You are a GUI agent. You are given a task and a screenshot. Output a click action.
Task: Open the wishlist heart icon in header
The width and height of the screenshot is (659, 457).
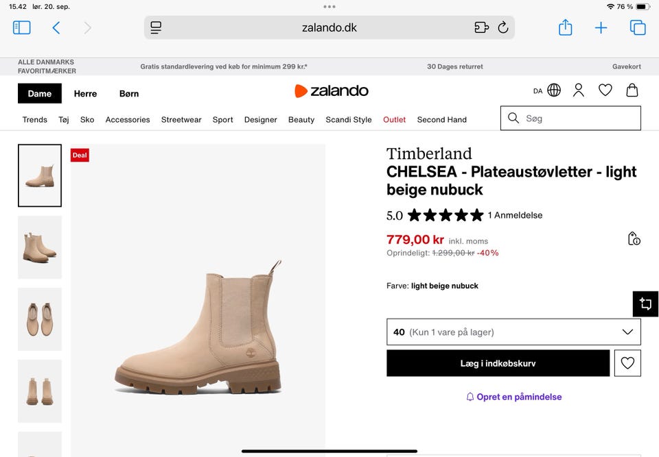coord(605,90)
